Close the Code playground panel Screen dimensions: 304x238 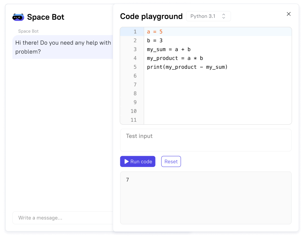(x=288, y=14)
